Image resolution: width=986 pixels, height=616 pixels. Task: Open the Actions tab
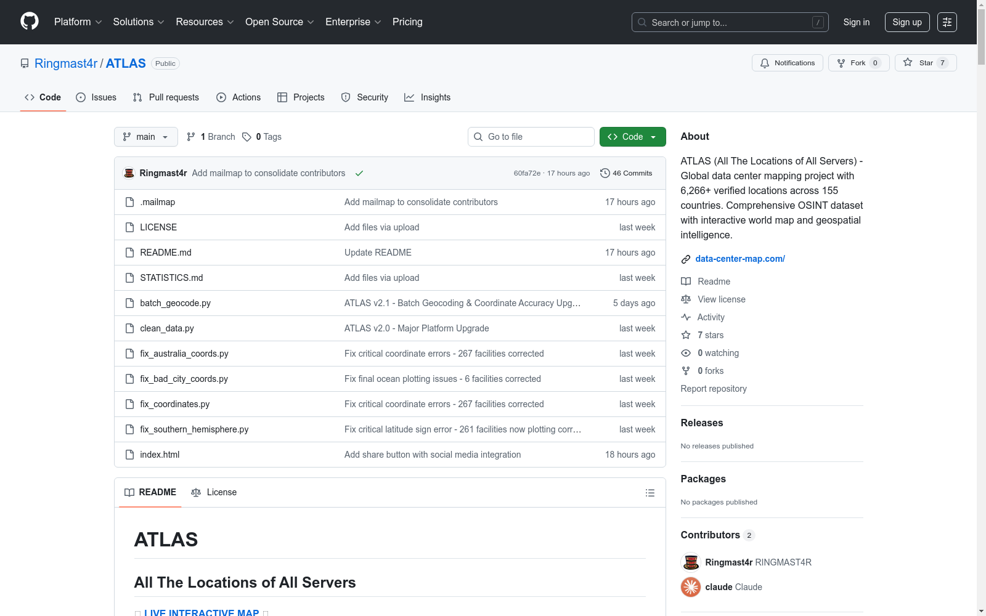[238, 97]
